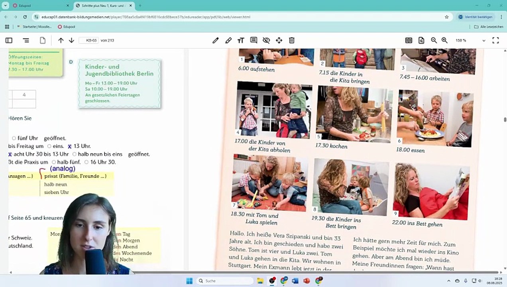Image resolution: width=507 pixels, height=287 pixels.
Task: Click photo 9 '22.00 ins Bett gehen'
Action: tap(431, 191)
